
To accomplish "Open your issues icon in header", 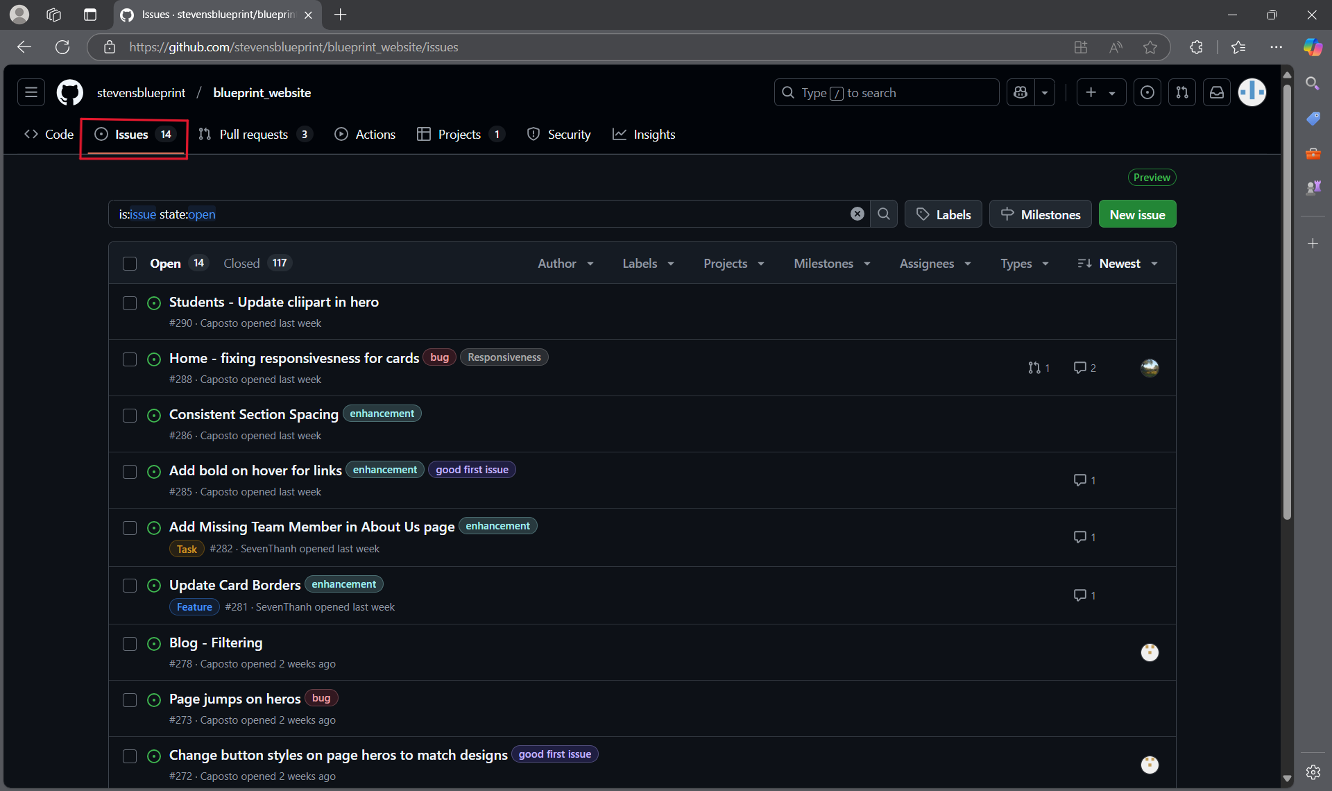I will tap(1147, 92).
